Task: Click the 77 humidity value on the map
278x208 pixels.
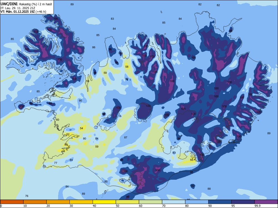Action: pos(56,163)
